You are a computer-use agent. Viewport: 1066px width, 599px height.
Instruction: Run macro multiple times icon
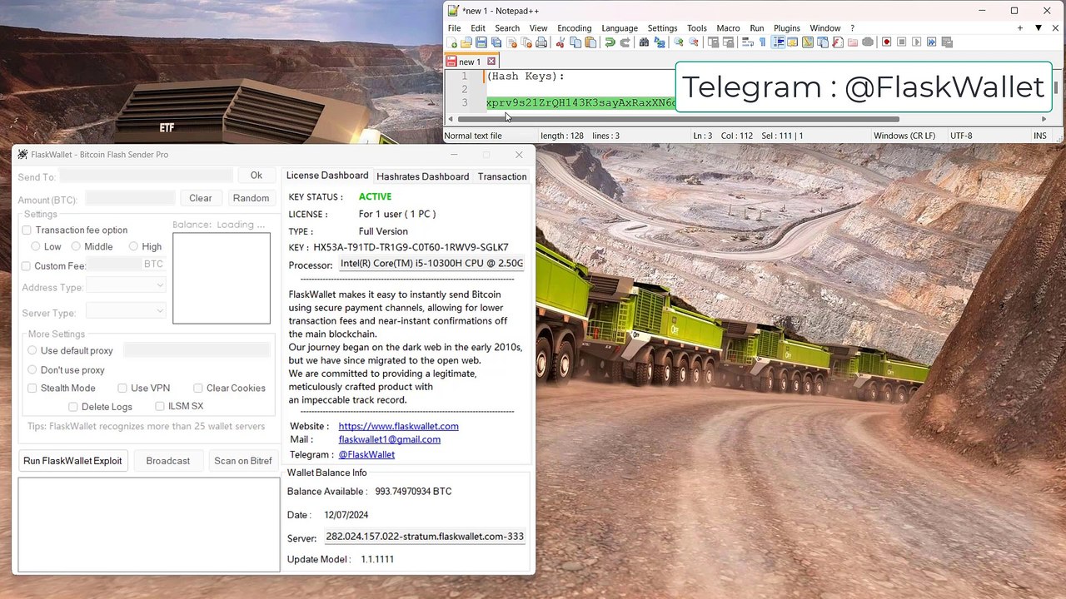coord(932,42)
